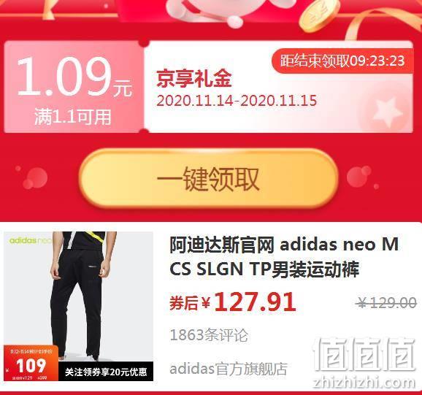This screenshot has height=395, width=422.
Task: Select the 券后 ¥127.91 discounted price
Action: (x=233, y=302)
